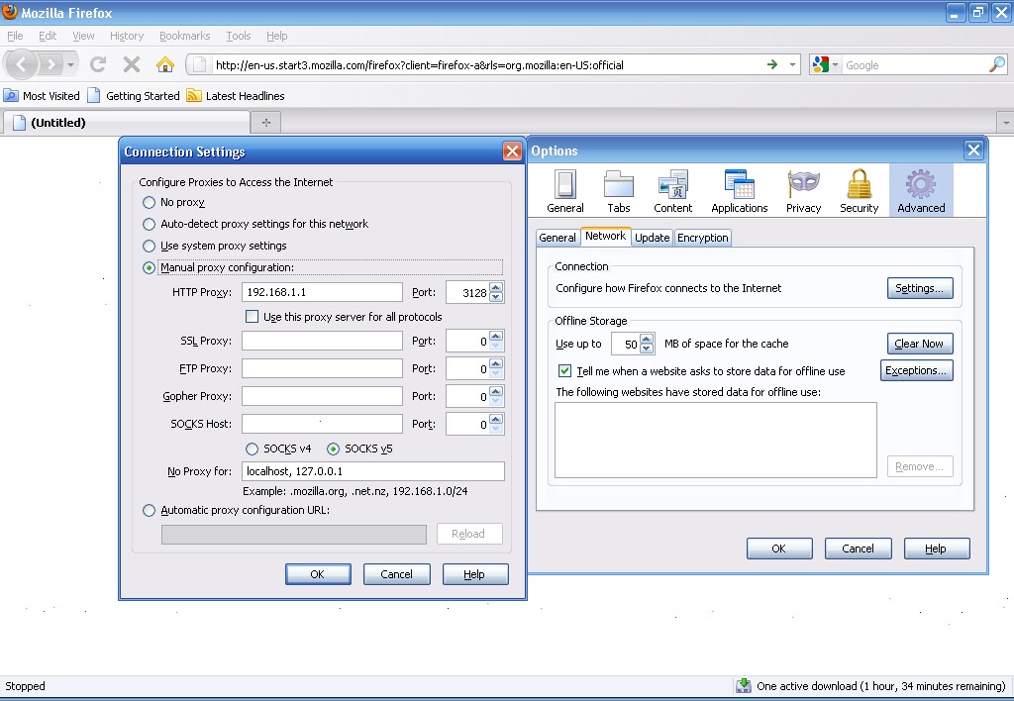Image resolution: width=1014 pixels, height=701 pixels.
Task: Open the History menu
Action: tap(127, 36)
